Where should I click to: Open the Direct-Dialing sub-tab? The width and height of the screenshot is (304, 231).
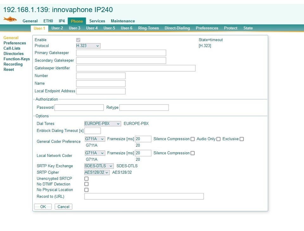[x=177, y=28]
